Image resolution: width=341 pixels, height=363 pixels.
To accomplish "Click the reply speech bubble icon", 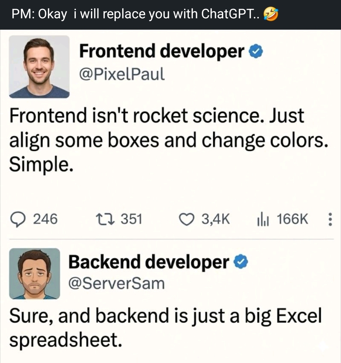I will coord(20,219).
